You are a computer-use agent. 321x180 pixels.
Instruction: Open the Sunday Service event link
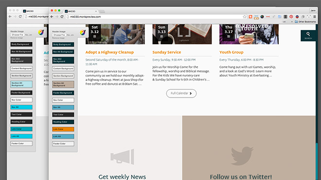point(167,52)
